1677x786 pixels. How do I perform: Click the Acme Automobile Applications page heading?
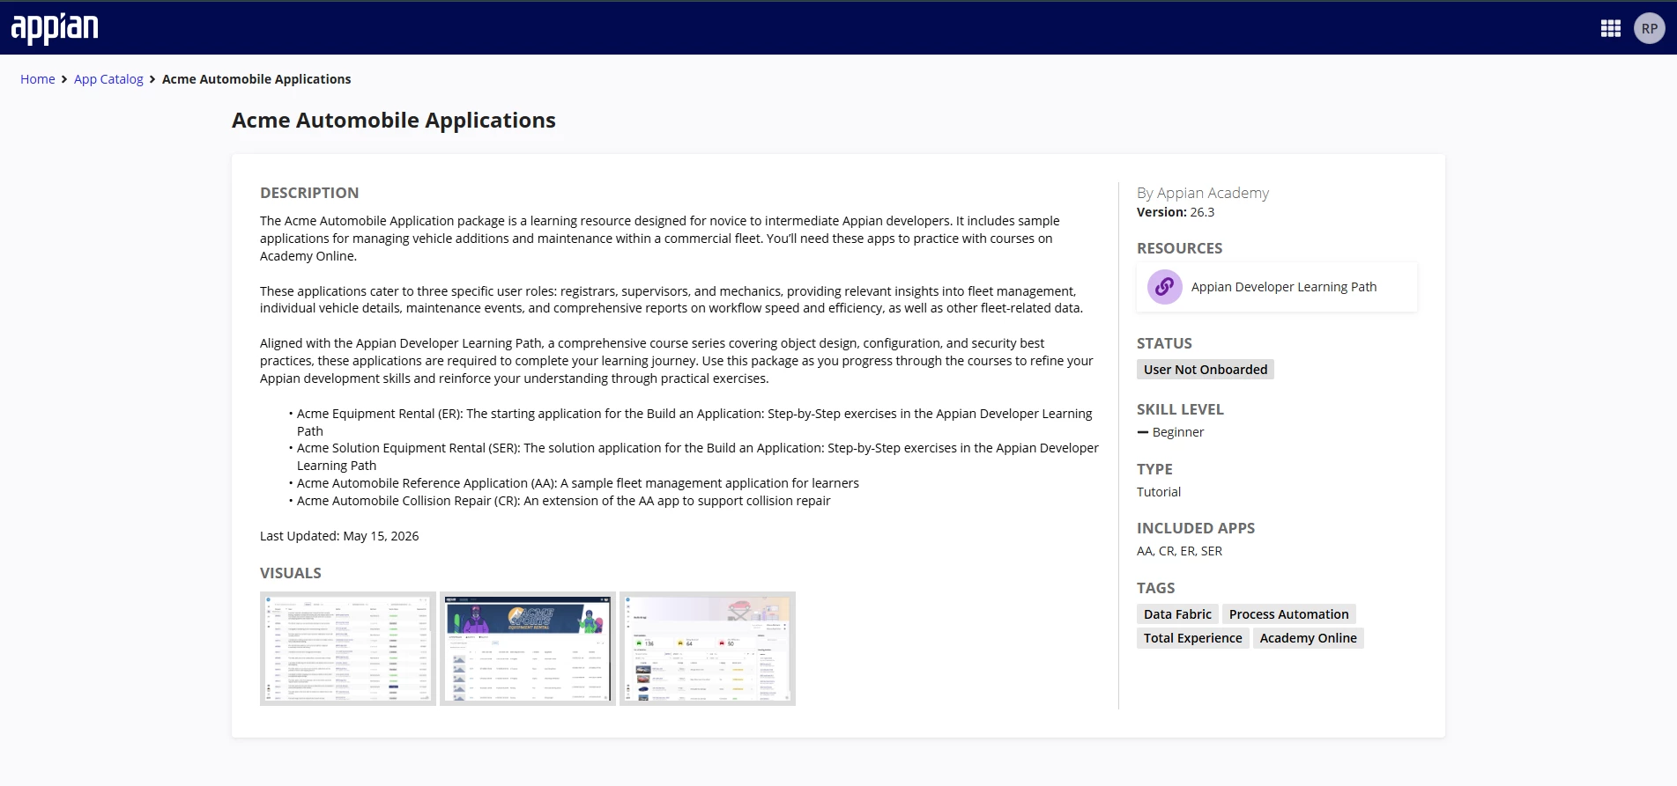[x=394, y=121]
